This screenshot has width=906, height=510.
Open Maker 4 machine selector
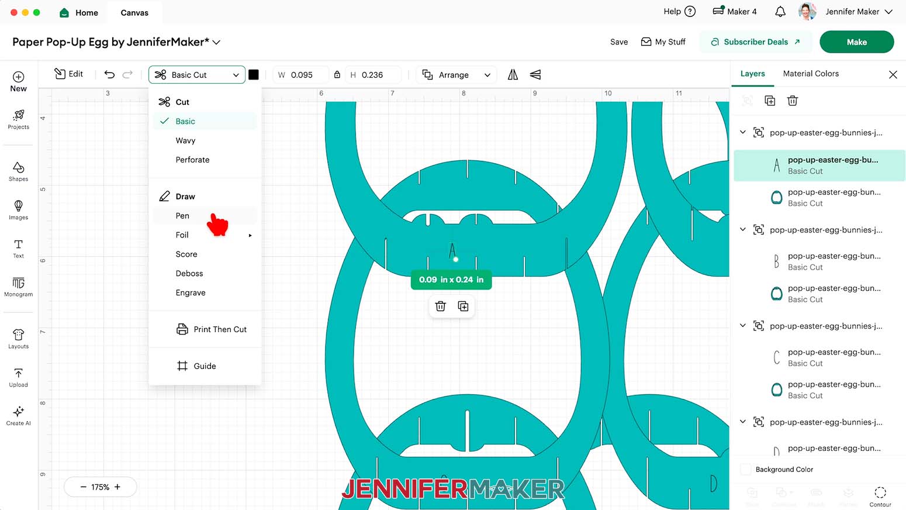pyautogui.click(x=735, y=11)
